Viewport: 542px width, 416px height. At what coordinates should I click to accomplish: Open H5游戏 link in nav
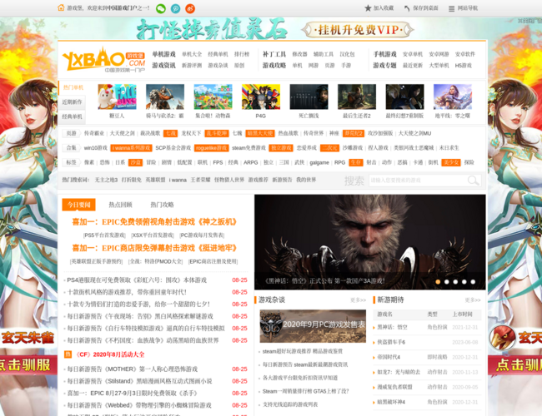[x=463, y=65]
